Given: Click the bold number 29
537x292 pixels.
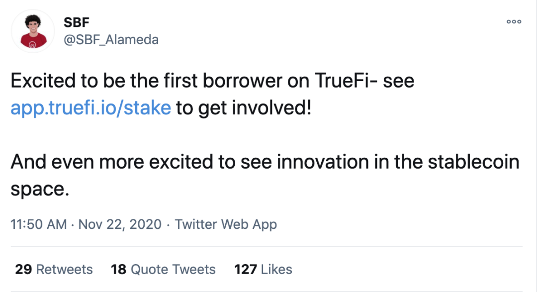Looking at the screenshot, I should [23, 270].
